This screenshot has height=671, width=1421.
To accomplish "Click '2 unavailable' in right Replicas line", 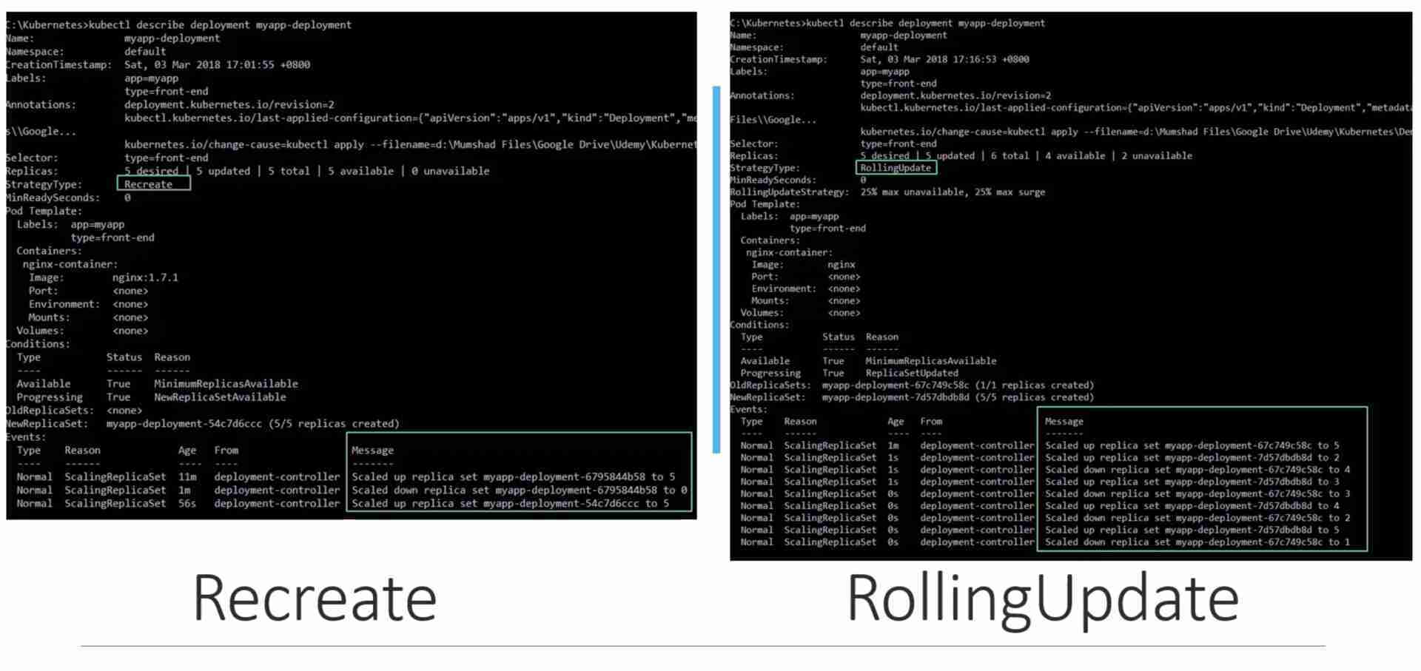I will 1157,156.
